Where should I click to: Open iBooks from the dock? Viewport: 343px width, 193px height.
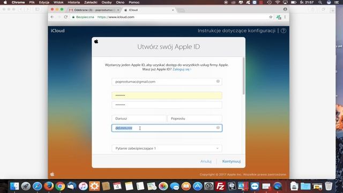(186, 186)
